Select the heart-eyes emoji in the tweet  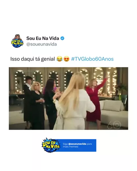pyautogui.click(x=67, y=59)
